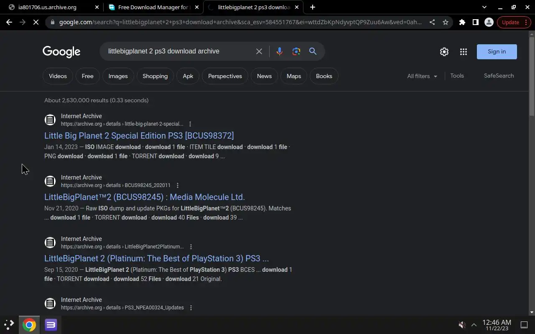Unmute the system volume icon
Screen dimensions: 535x334
462,325
